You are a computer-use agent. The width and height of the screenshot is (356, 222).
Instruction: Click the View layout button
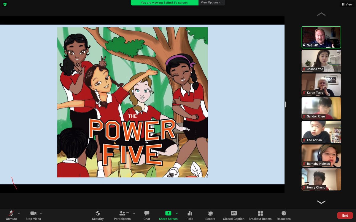[347, 4]
